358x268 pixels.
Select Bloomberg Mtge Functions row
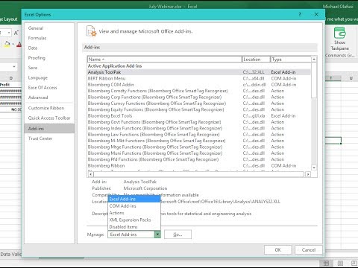[x=199, y=147]
